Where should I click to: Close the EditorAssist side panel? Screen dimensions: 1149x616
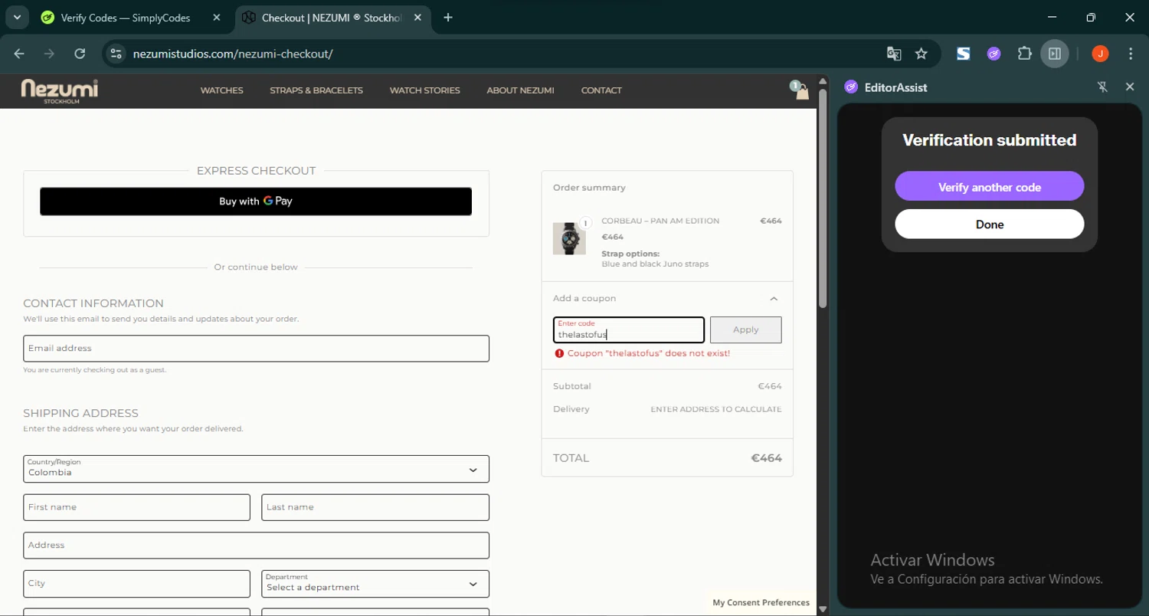pyautogui.click(x=1130, y=87)
